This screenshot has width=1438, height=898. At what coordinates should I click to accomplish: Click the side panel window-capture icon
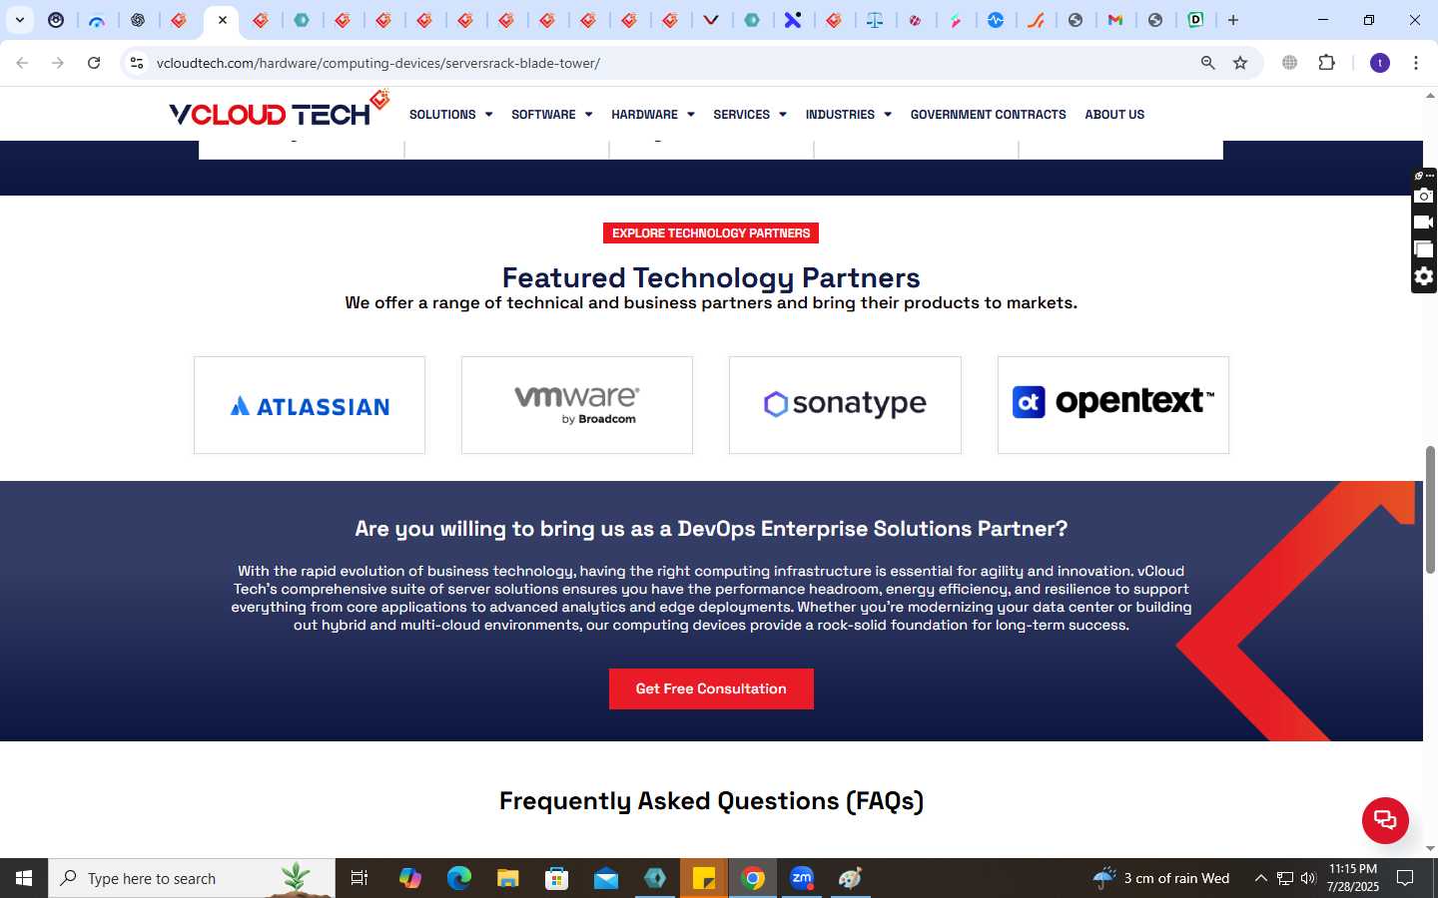tap(1424, 249)
